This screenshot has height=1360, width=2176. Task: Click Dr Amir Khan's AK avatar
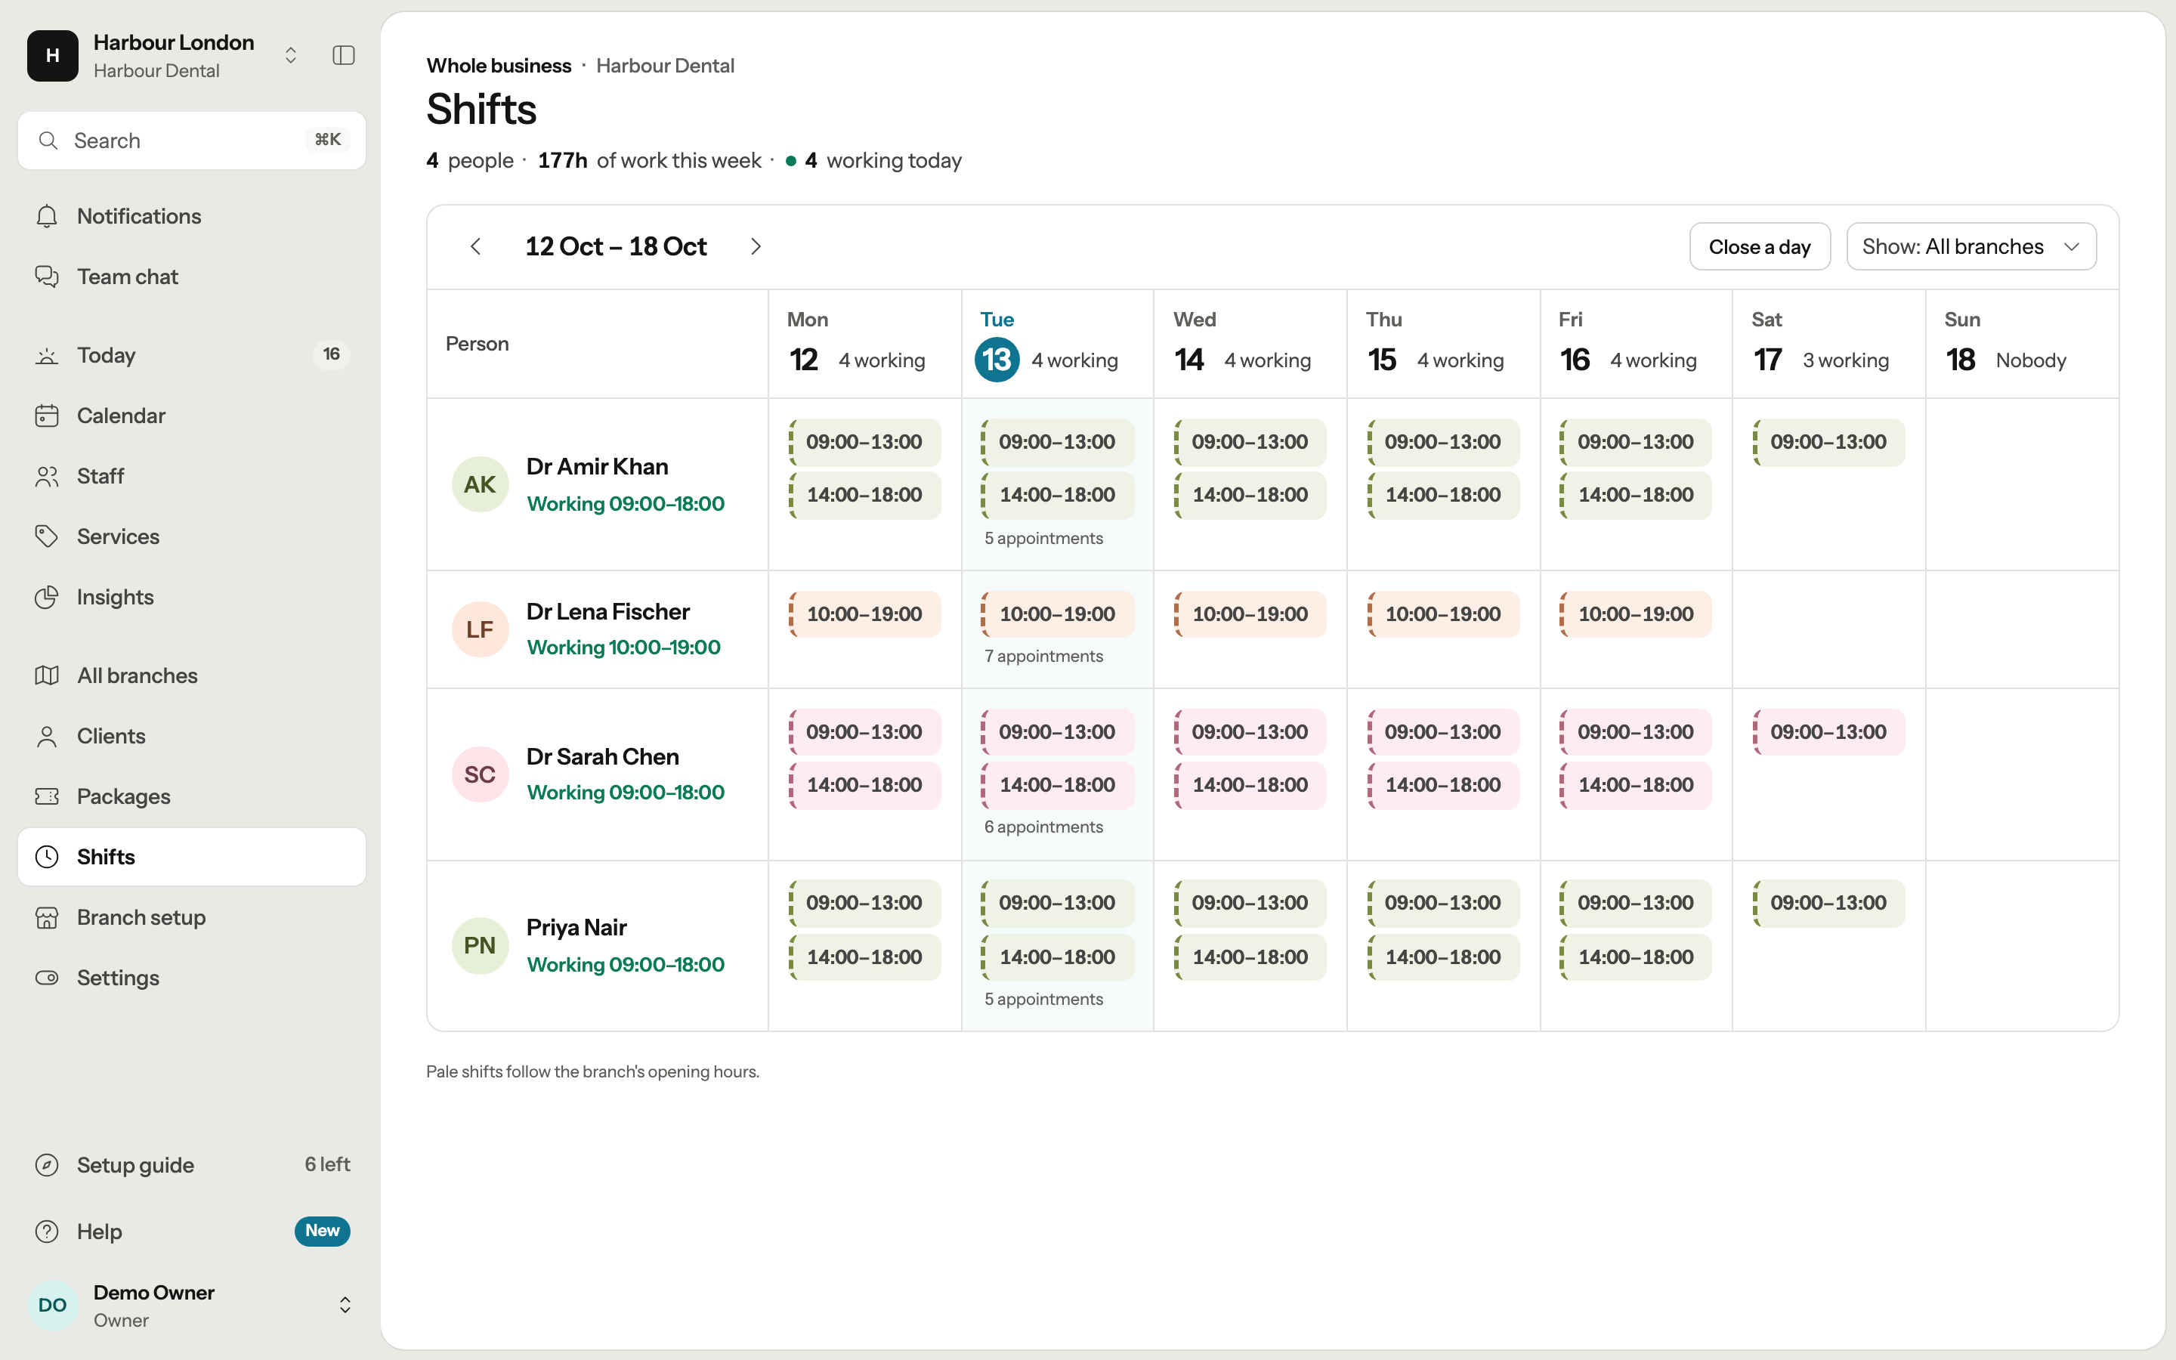[x=481, y=485]
